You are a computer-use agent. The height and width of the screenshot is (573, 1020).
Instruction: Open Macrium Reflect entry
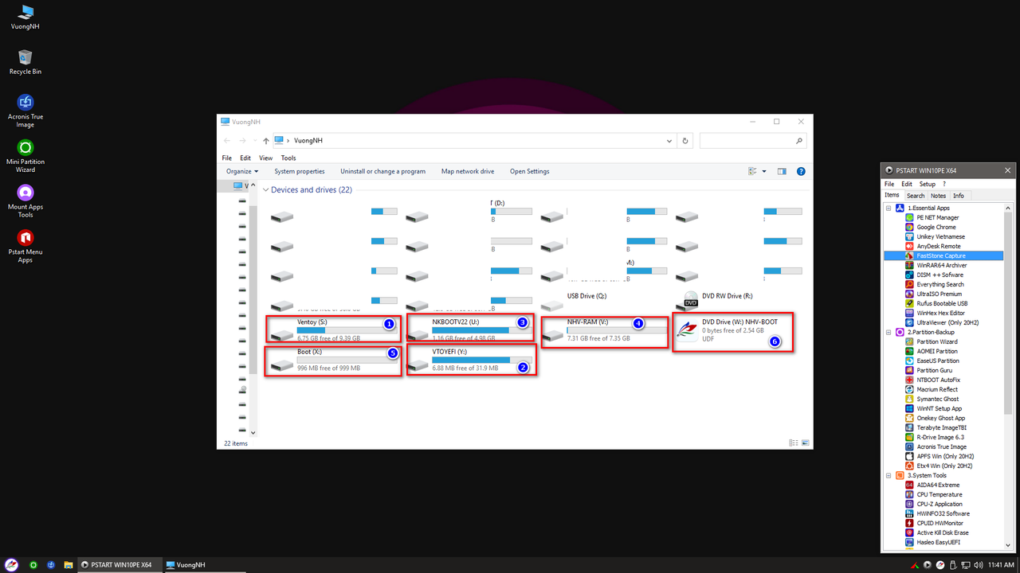click(x=937, y=389)
